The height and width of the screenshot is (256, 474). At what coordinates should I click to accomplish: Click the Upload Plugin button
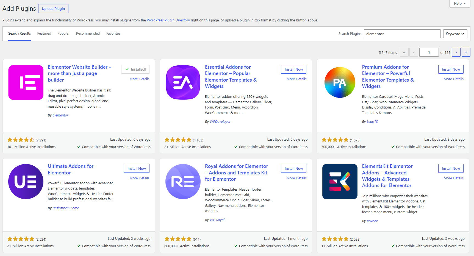(x=53, y=9)
